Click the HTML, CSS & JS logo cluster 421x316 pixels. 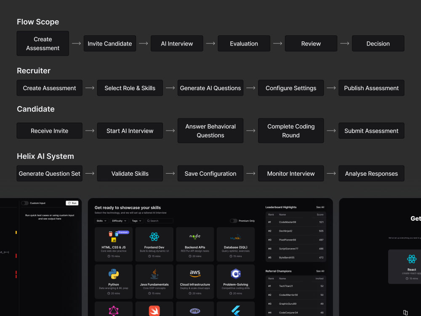(113, 236)
